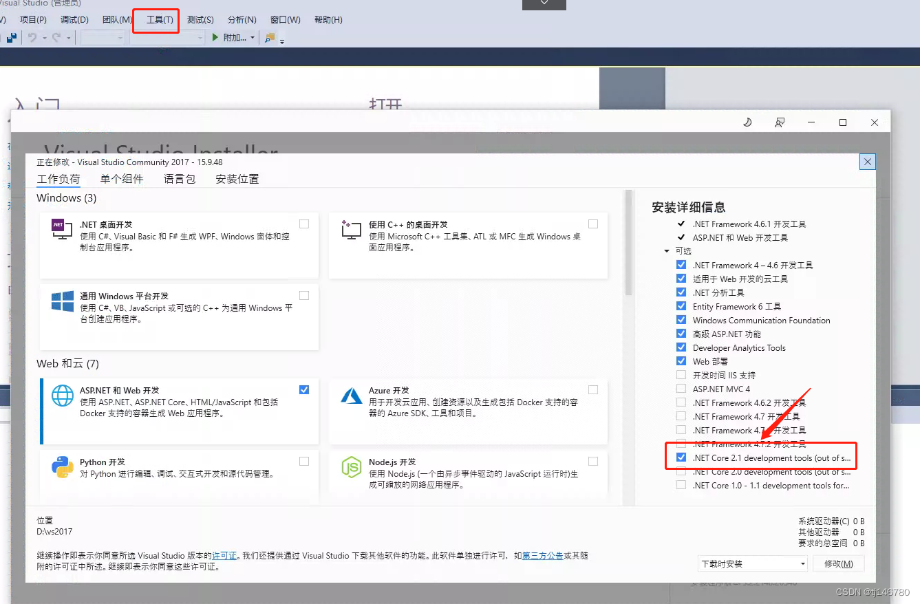Open the 测试(S) menu
Viewport: 920px width, 604px height.
coord(200,20)
